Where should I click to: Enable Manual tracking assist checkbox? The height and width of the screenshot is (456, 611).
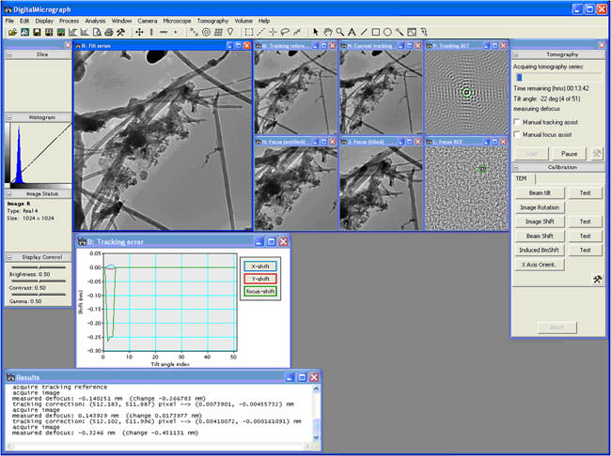[x=517, y=122]
